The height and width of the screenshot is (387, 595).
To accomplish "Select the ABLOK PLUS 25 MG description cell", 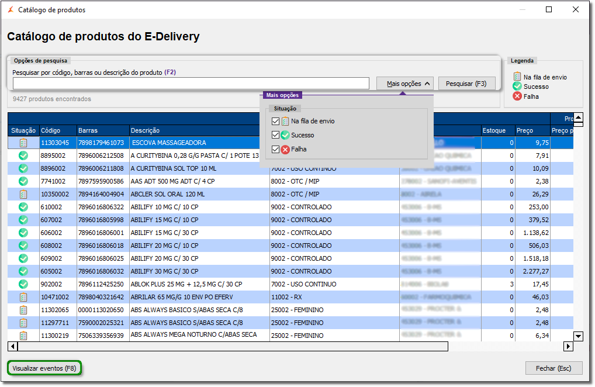I will click(199, 284).
